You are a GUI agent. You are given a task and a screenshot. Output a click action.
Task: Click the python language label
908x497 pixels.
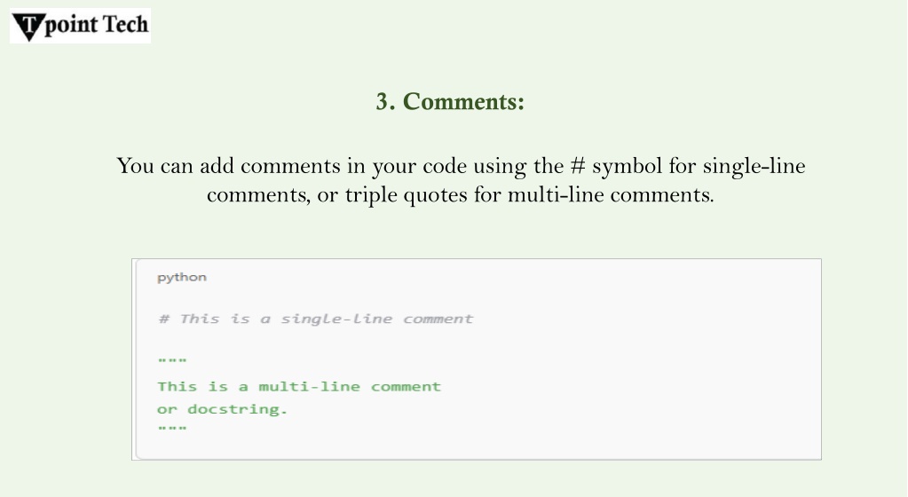point(182,278)
